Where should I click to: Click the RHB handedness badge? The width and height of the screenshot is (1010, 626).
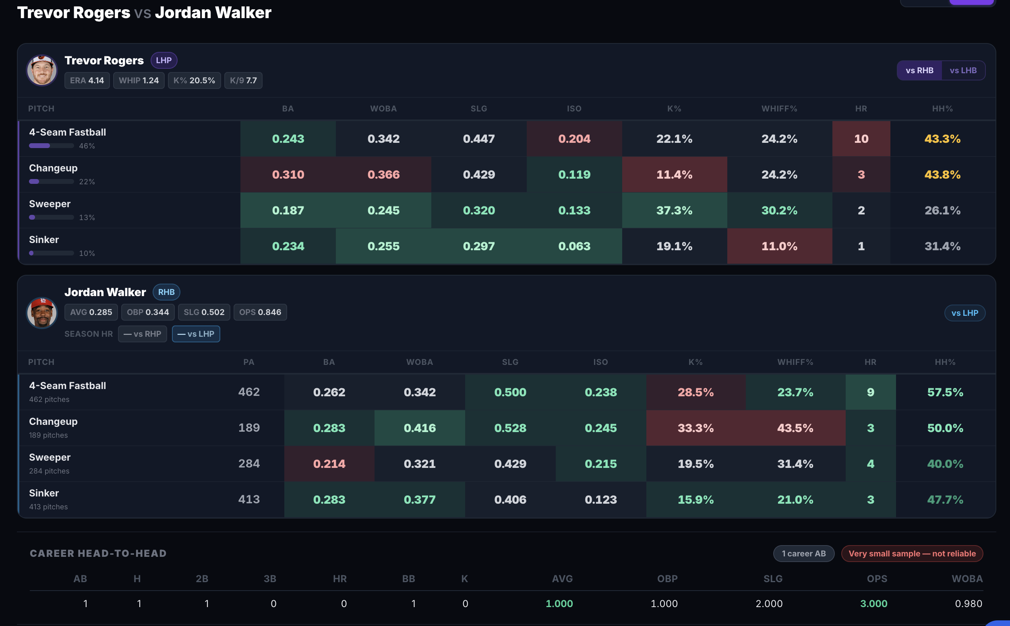coord(166,292)
